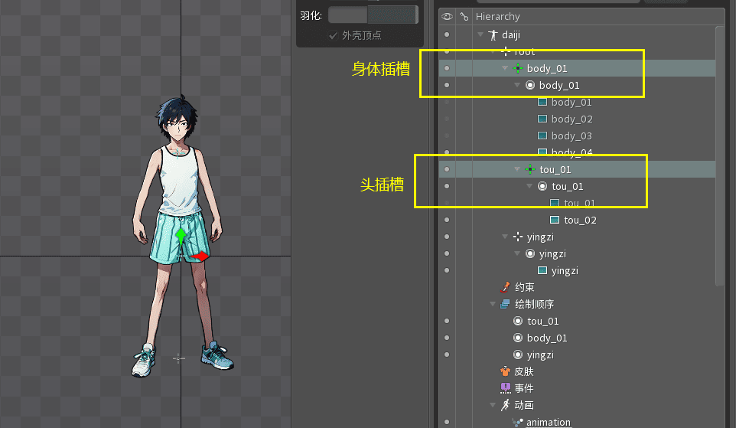
Task: Select the animation item under 动画
Action: 548,423
